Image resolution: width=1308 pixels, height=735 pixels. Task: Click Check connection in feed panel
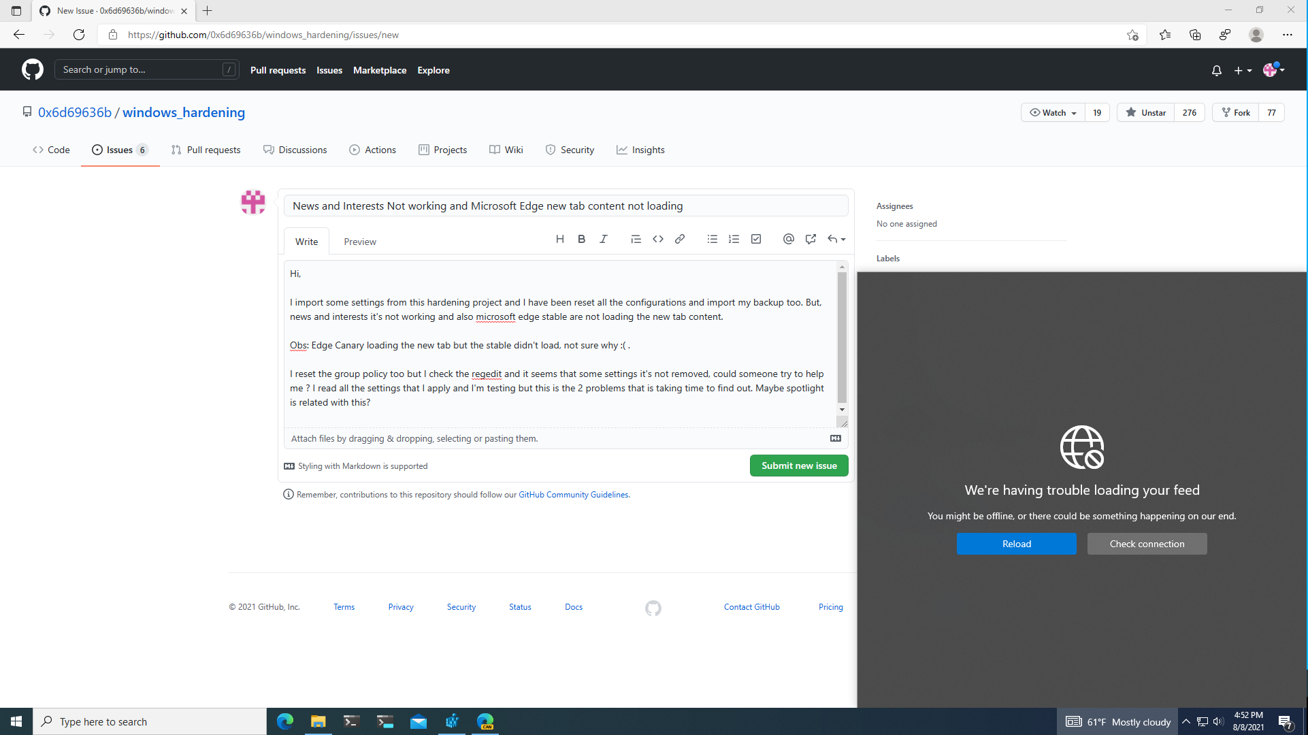(x=1147, y=544)
